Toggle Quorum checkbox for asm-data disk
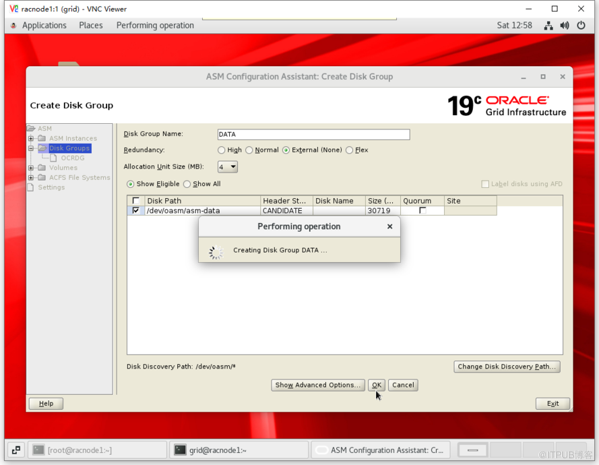Viewport: 599px width, 465px height. coord(422,210)
